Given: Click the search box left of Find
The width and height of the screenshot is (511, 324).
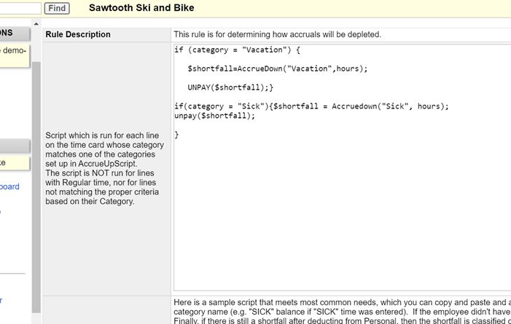Looking at the screenshot, I should point(20,8).
